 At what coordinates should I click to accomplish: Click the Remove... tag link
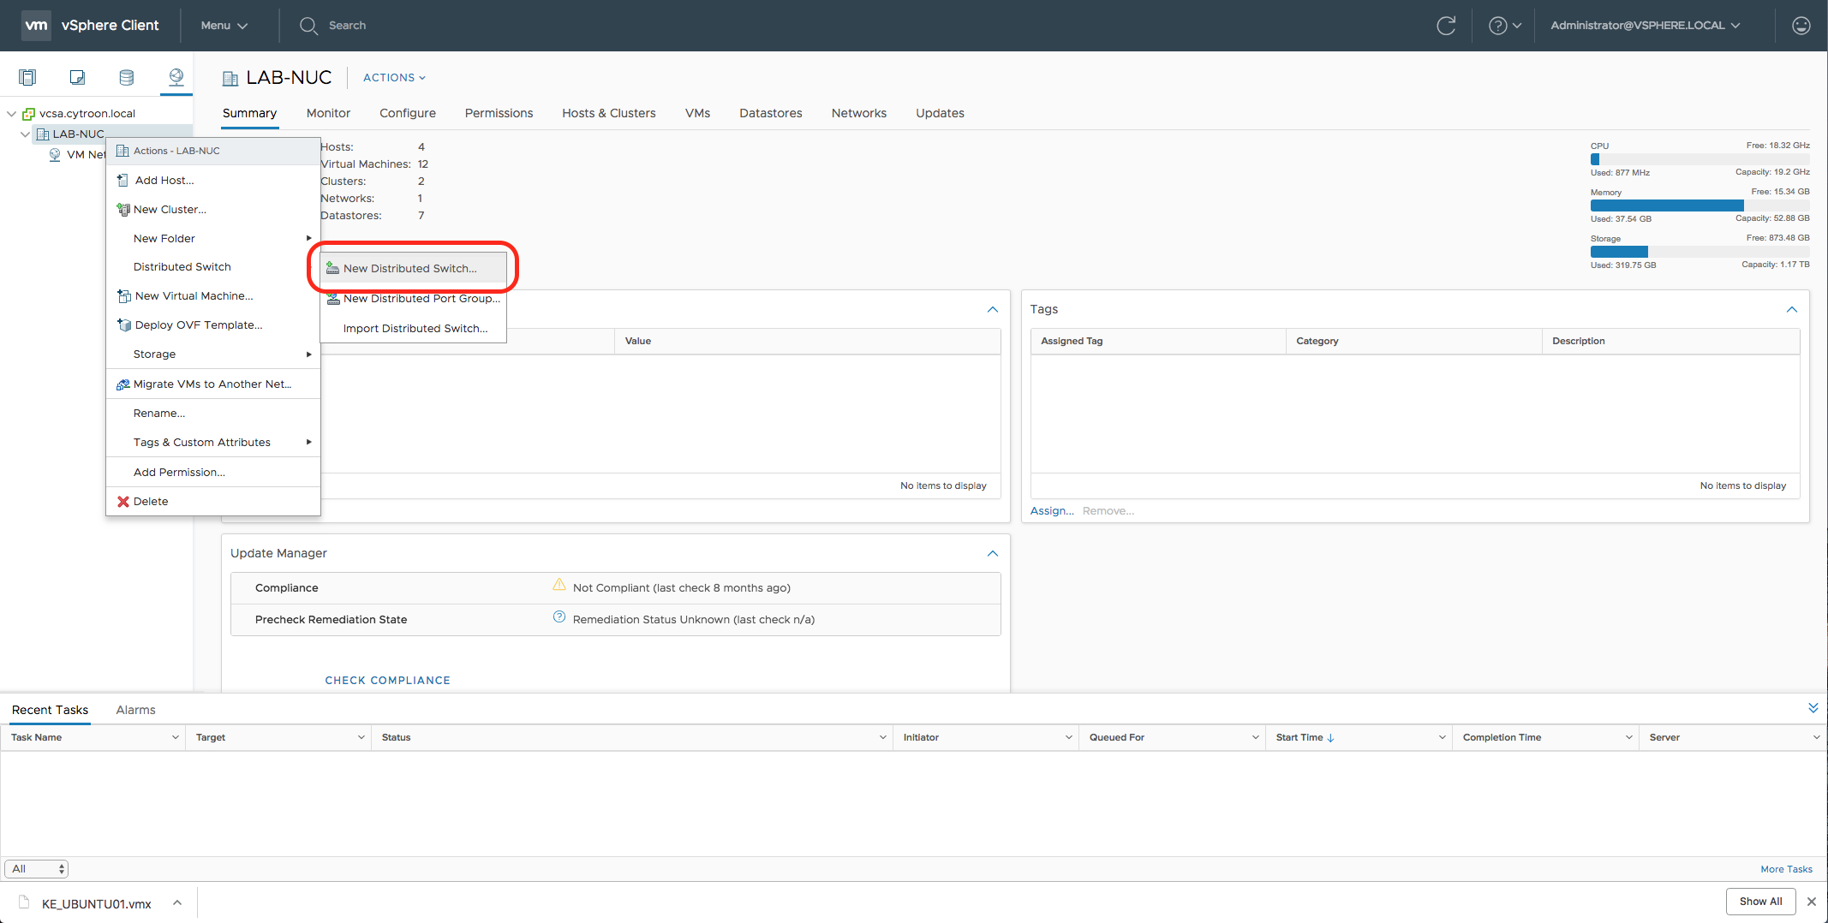click(x=1108, y=511)
